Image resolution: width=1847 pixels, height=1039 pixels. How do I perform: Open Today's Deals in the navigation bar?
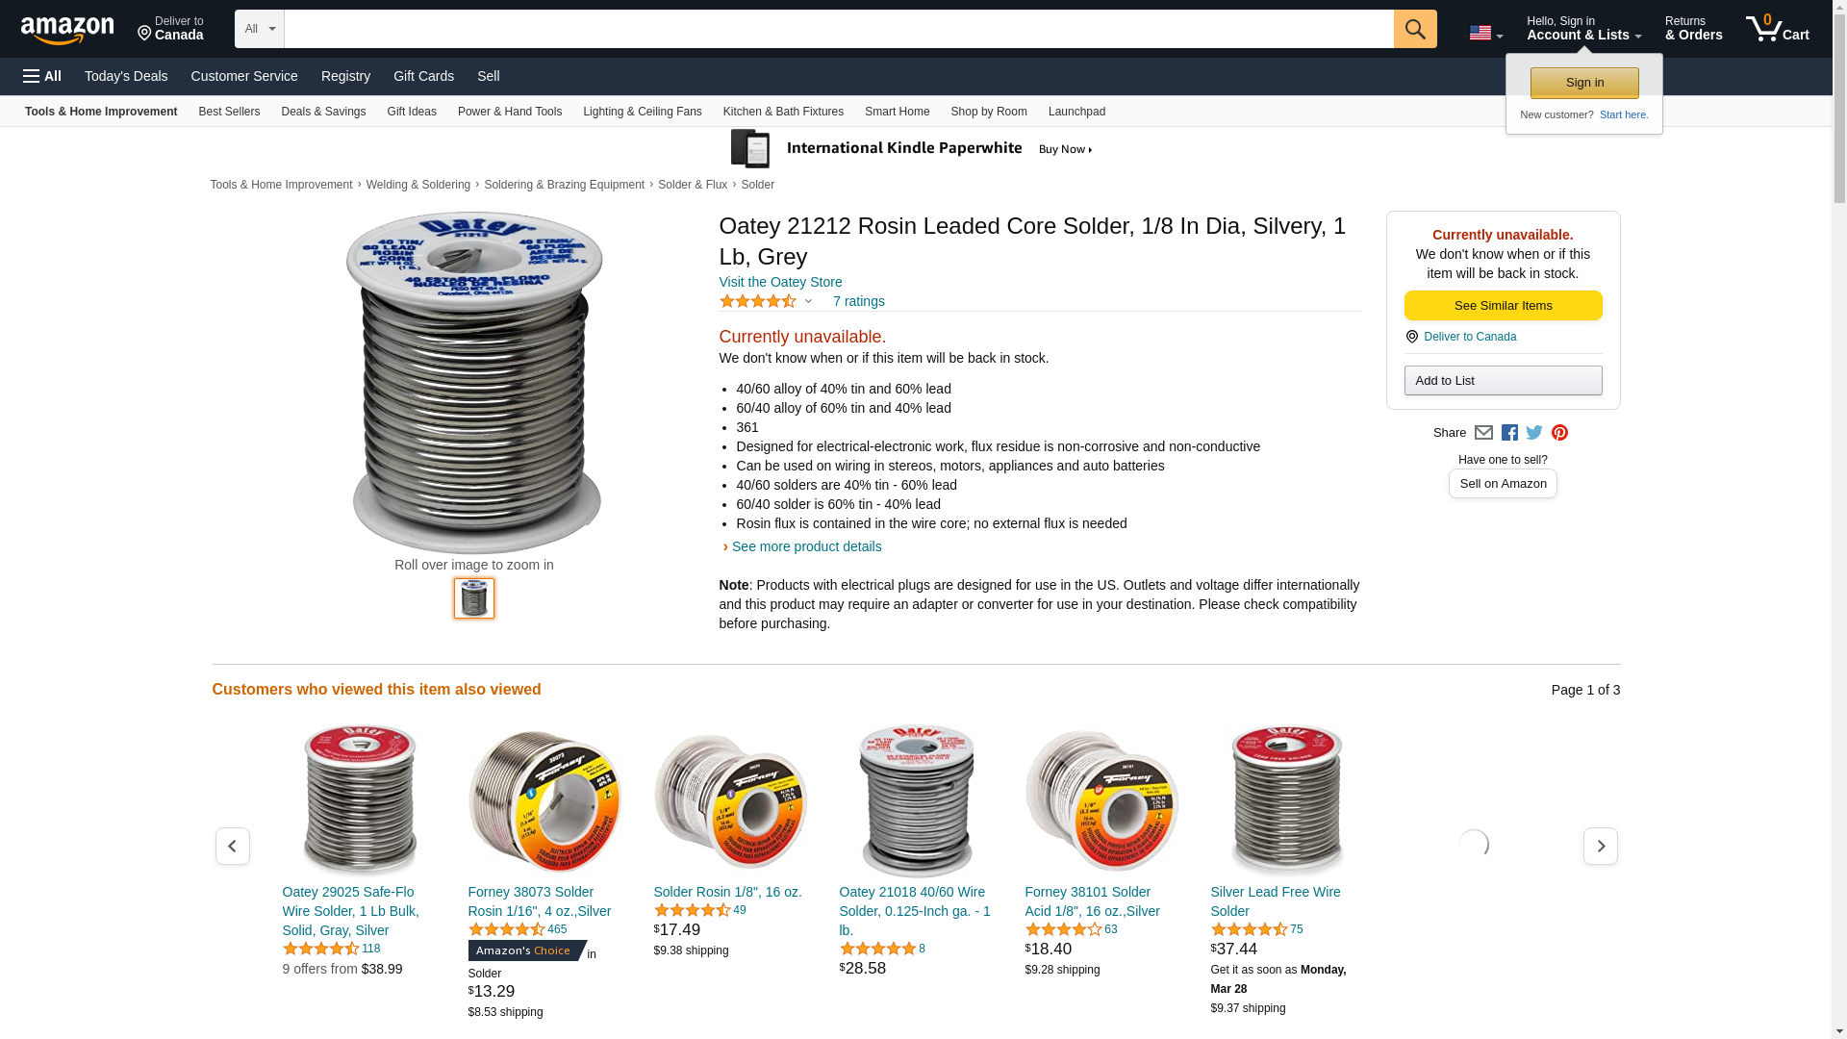tap(126, 76)
